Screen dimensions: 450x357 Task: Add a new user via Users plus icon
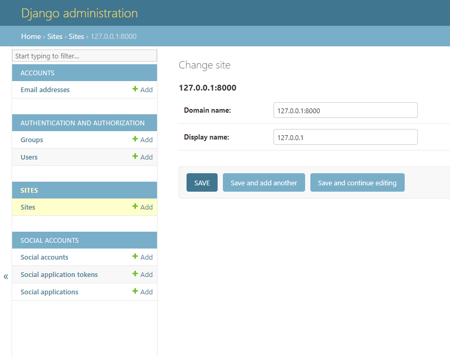coord(135,157)
